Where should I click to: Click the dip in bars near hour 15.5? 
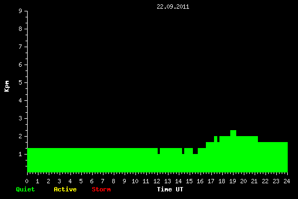(195, 151)
